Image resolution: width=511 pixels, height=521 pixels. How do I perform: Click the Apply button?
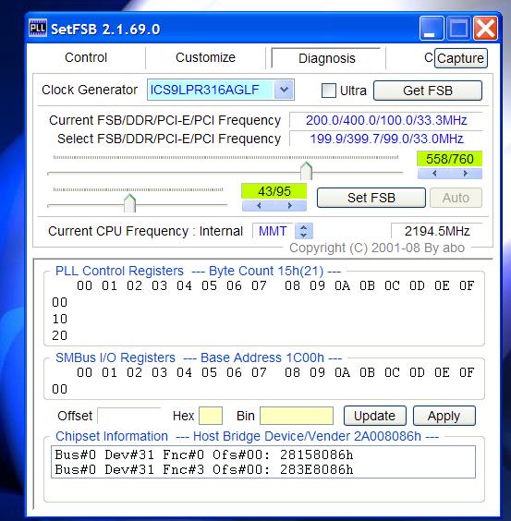coord(444,416)
